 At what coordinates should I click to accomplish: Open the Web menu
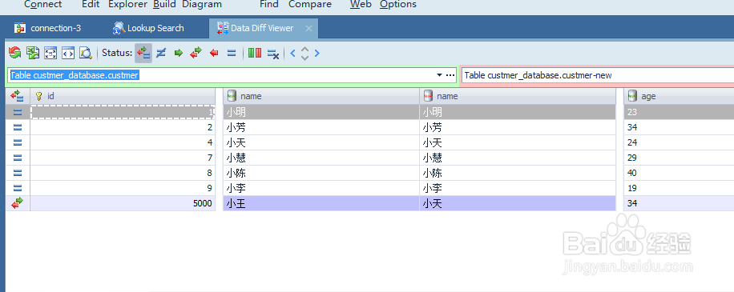(x=361, y=5)
